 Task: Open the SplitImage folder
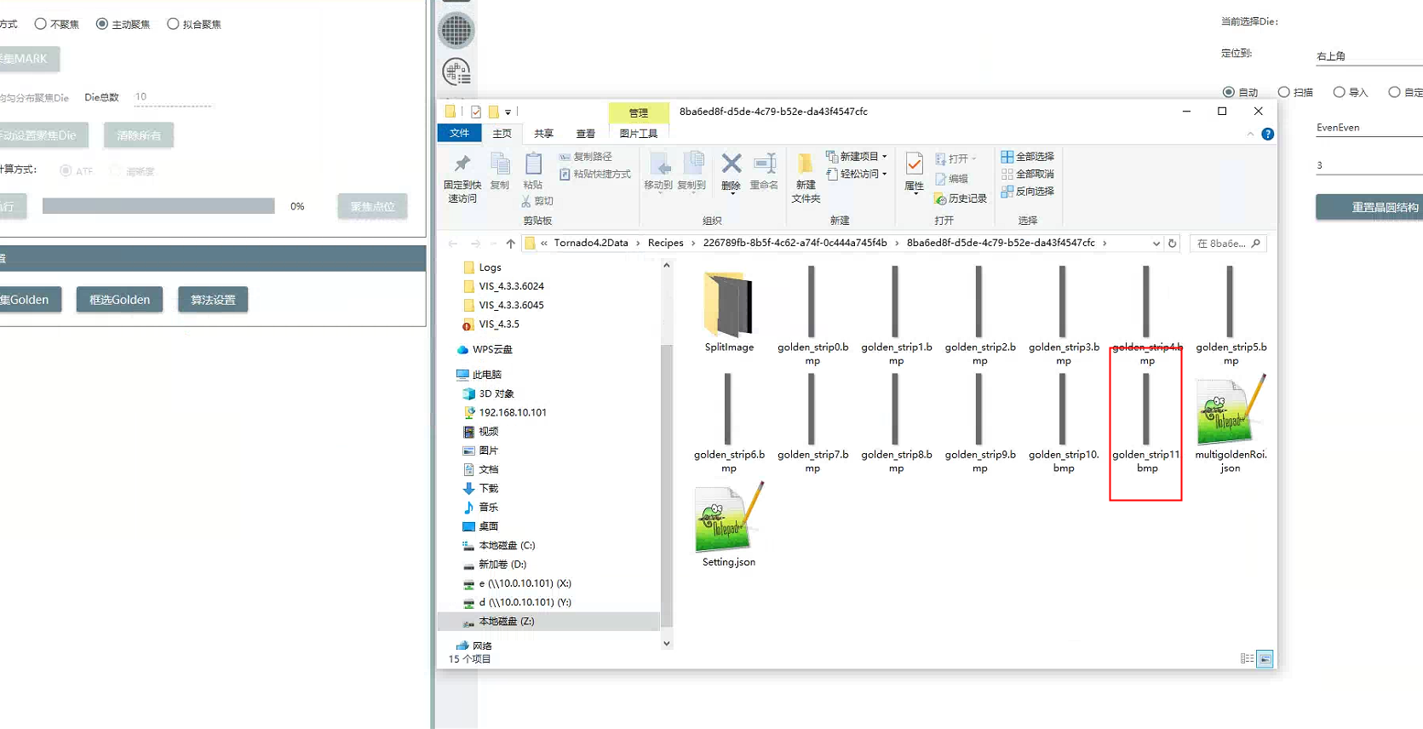(x=729, y=310)
